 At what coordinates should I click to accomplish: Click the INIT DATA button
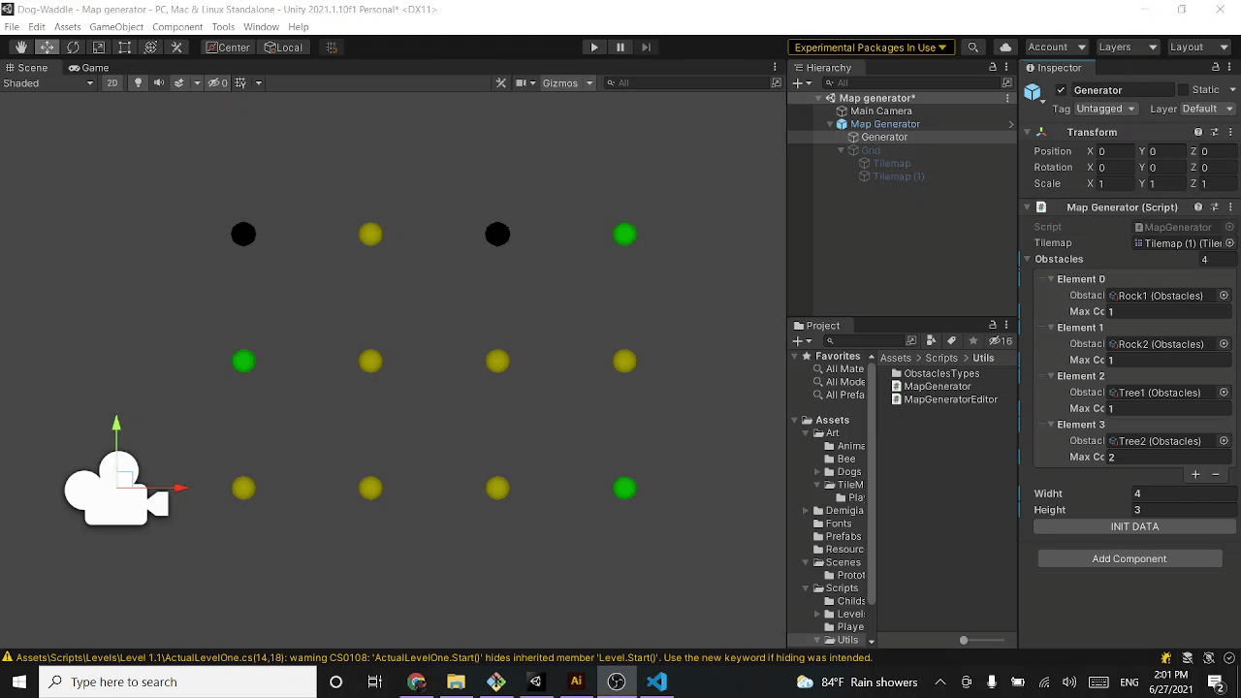1134,527
